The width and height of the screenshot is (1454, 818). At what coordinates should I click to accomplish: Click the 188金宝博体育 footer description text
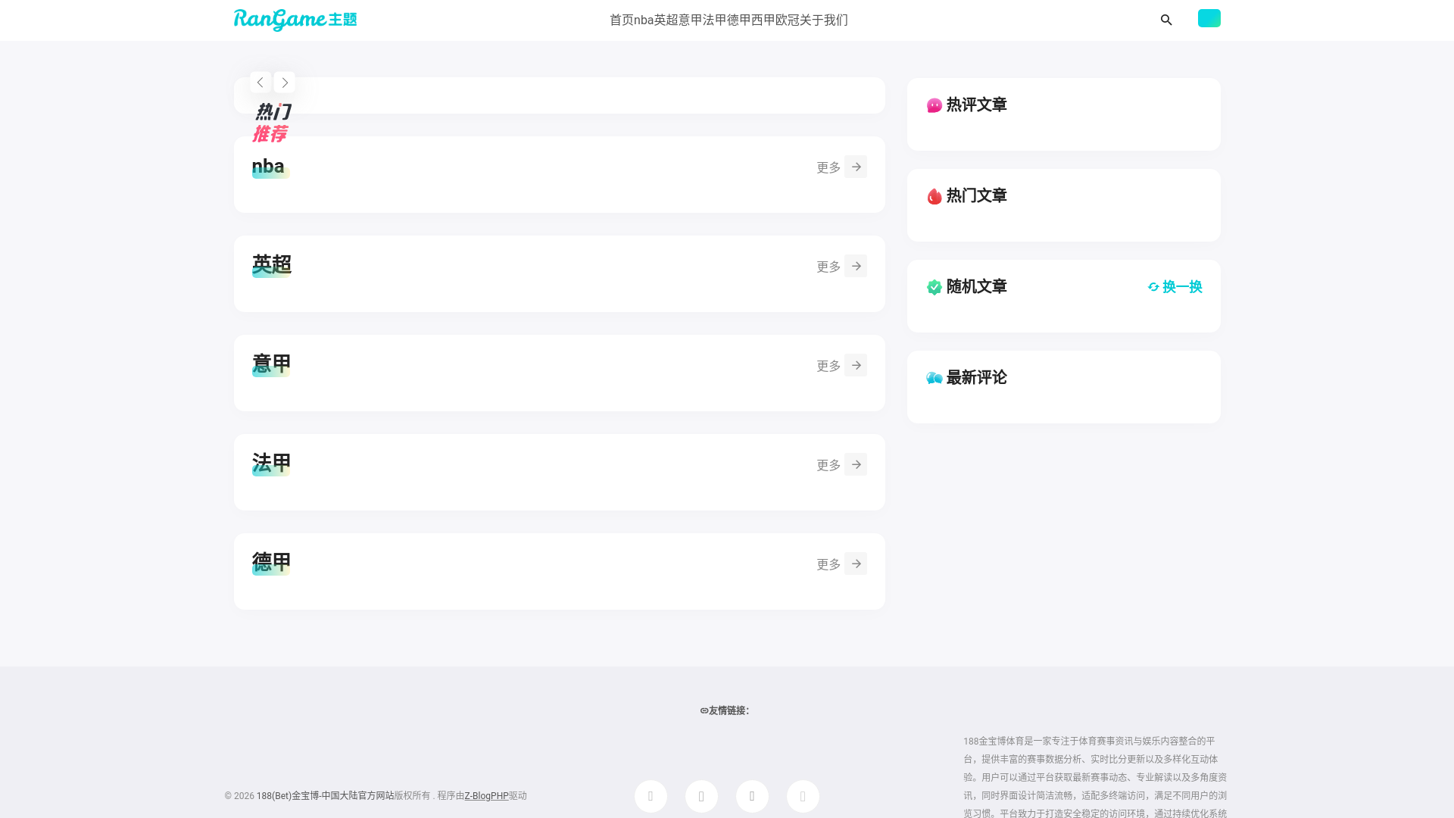coord(1095,776)
